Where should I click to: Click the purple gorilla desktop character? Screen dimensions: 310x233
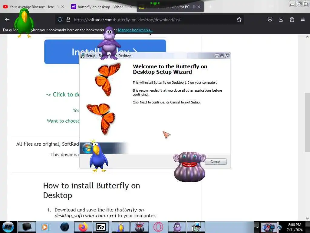coord(109,42)
